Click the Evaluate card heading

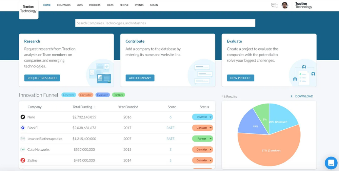tap(234, 41)
